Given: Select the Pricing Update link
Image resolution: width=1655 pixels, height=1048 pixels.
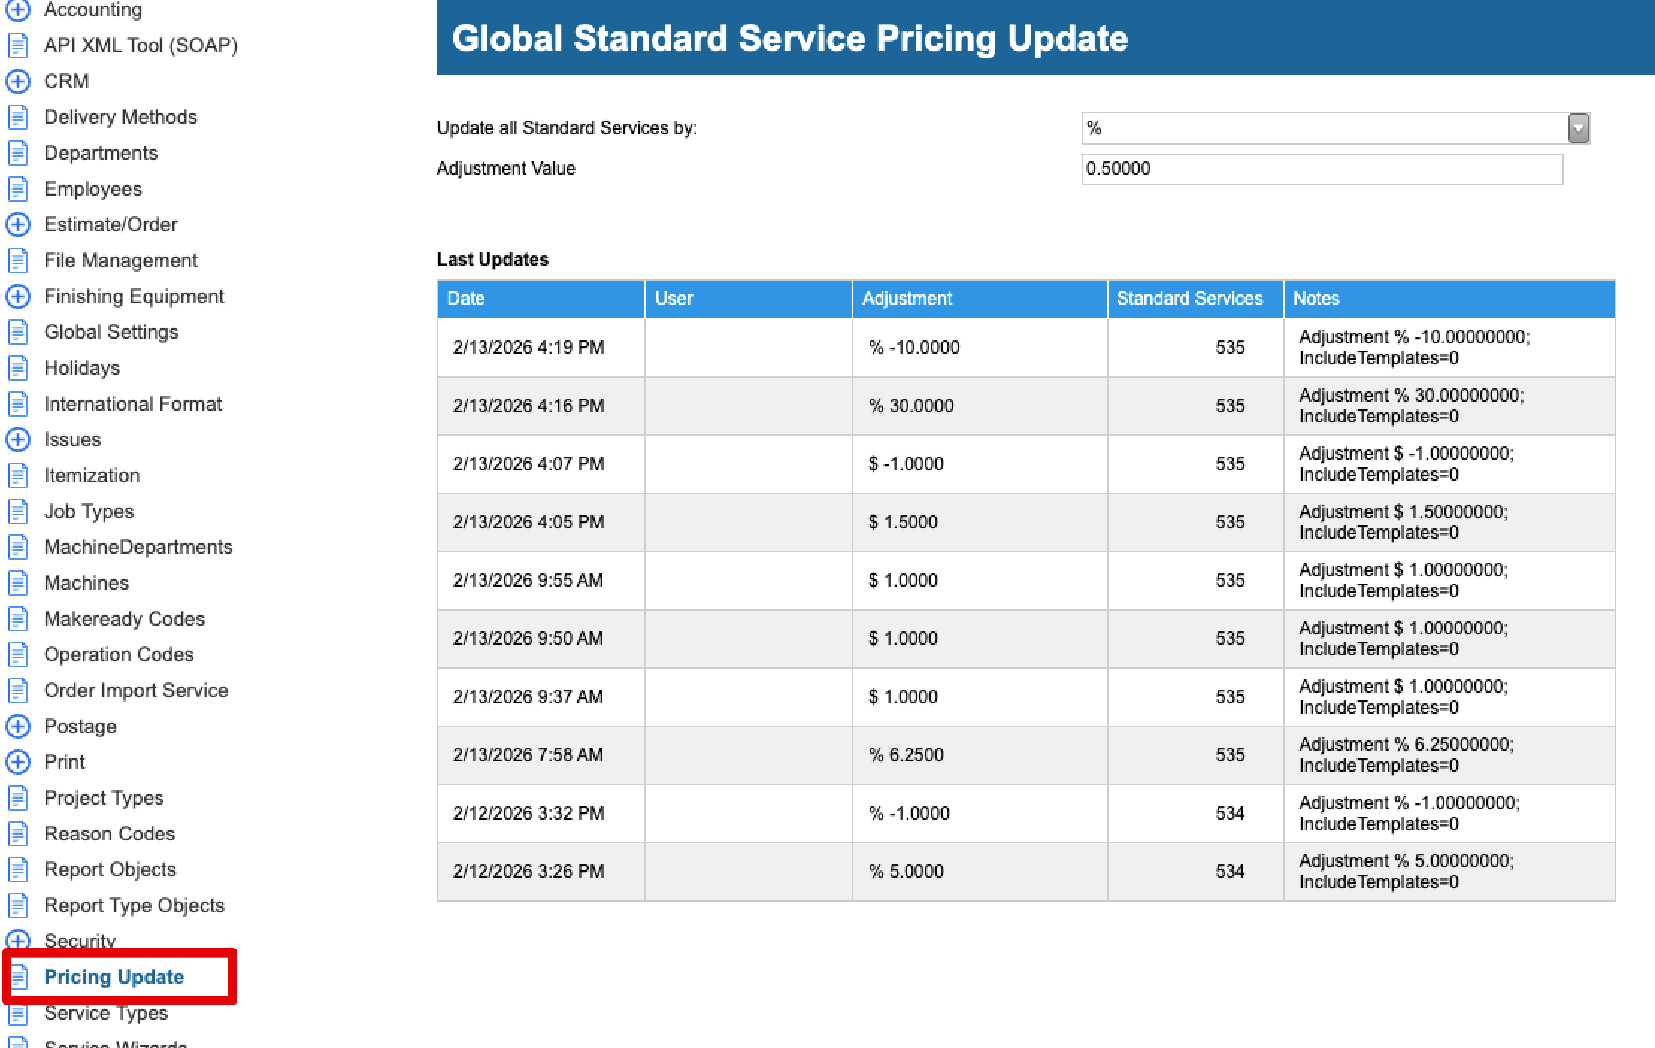Looking at the screenshot, I should pos(113,977).
